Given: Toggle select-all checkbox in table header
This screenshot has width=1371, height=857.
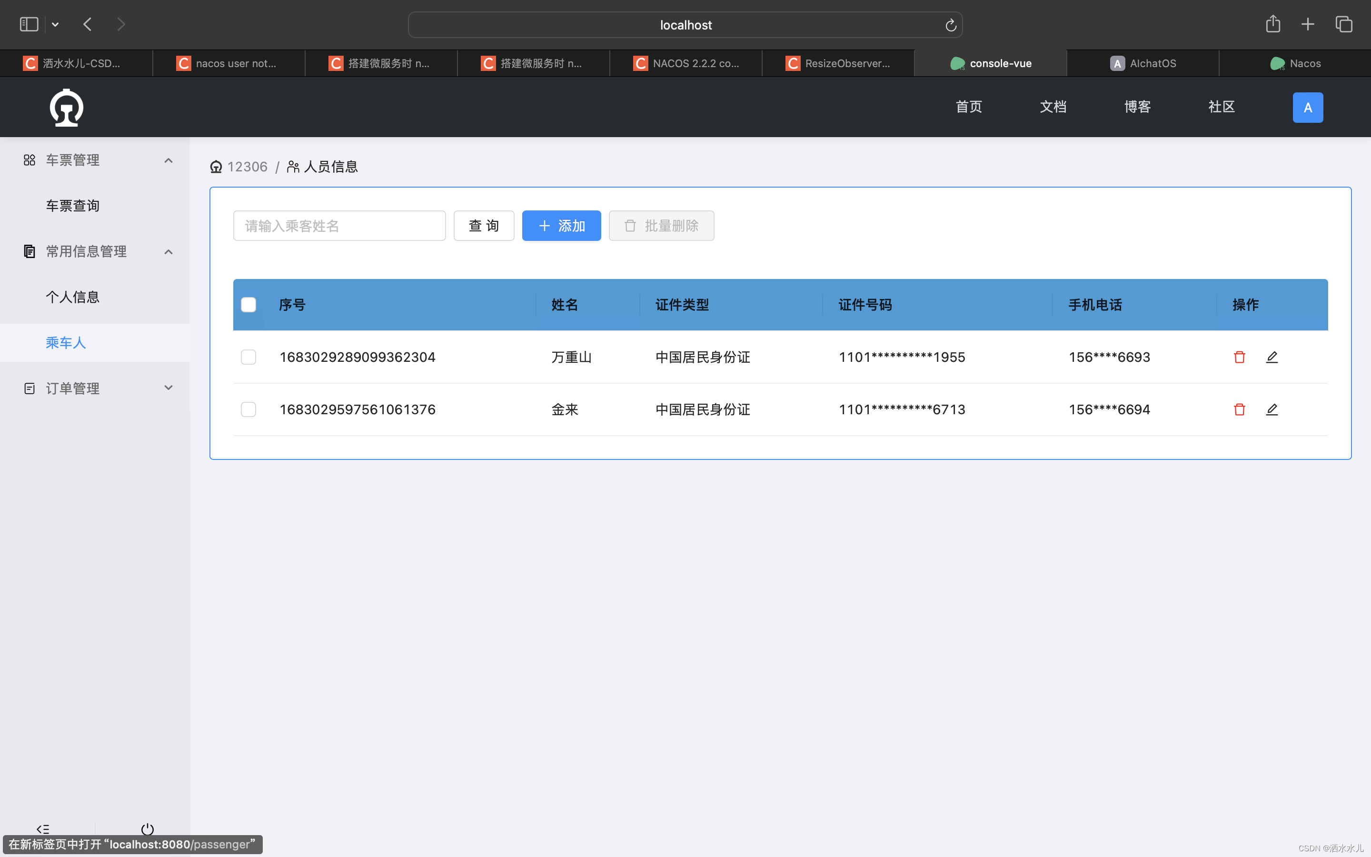Looking at the screenshot, I should [248, 305].
